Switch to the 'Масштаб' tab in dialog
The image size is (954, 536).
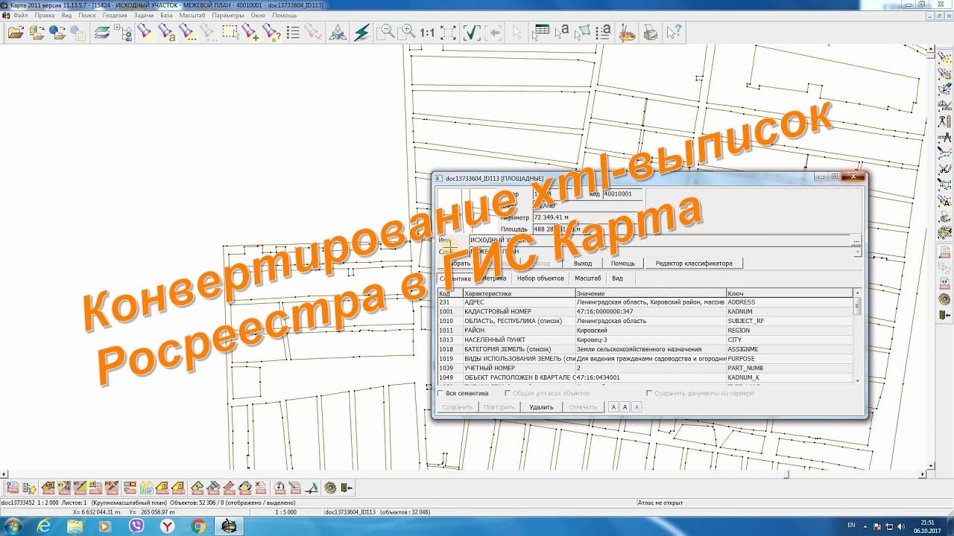(588, 278)
